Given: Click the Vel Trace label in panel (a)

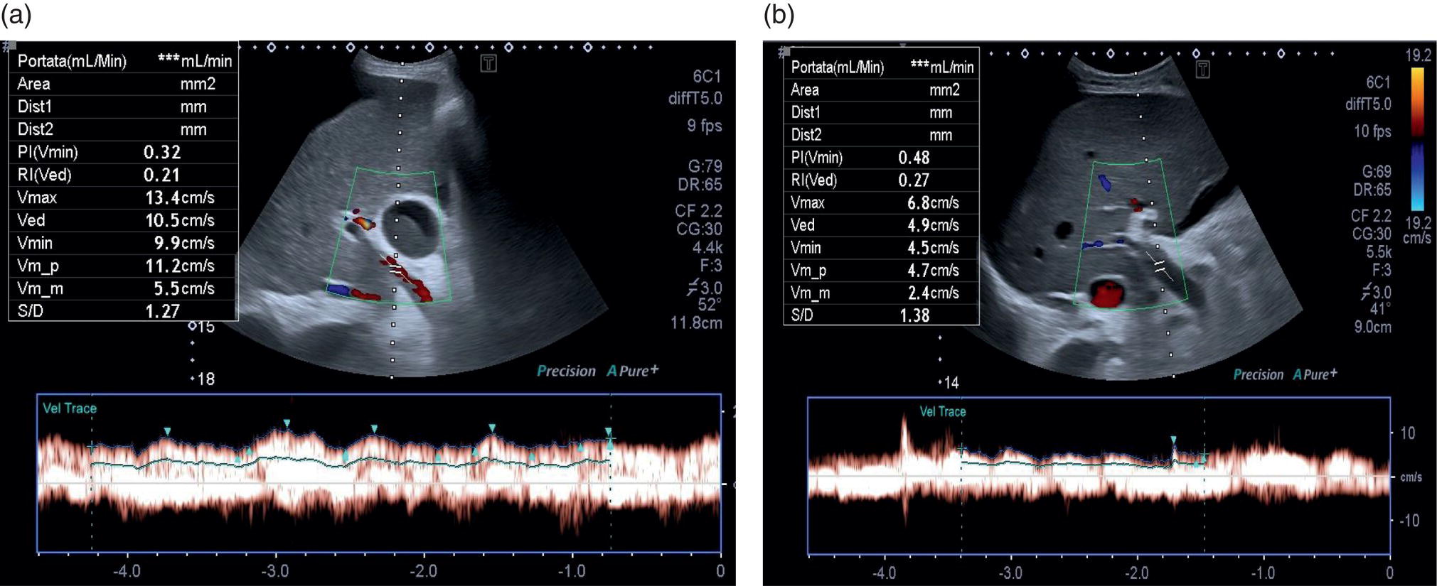Looking at the screenshot, I should pos(70,408).
